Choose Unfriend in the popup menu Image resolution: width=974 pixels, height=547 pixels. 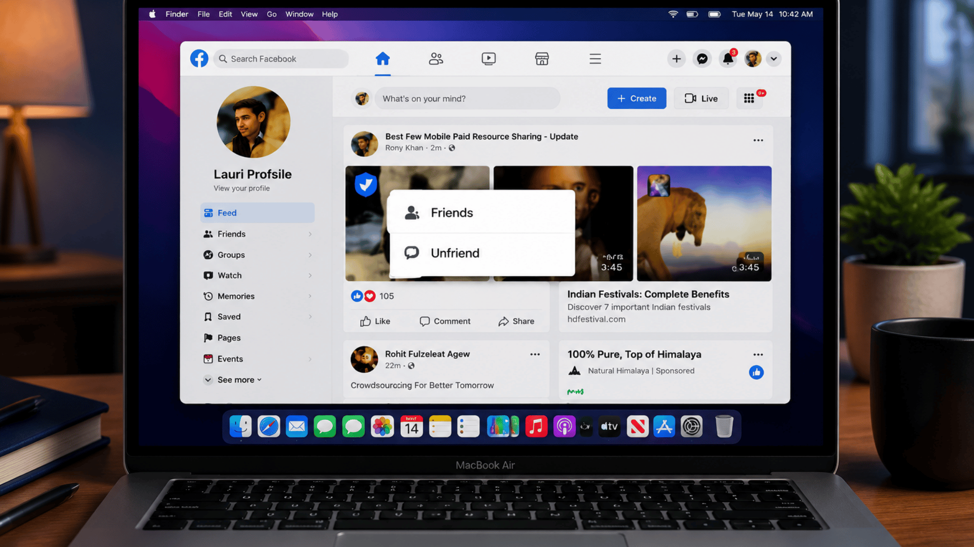[481, 253]
